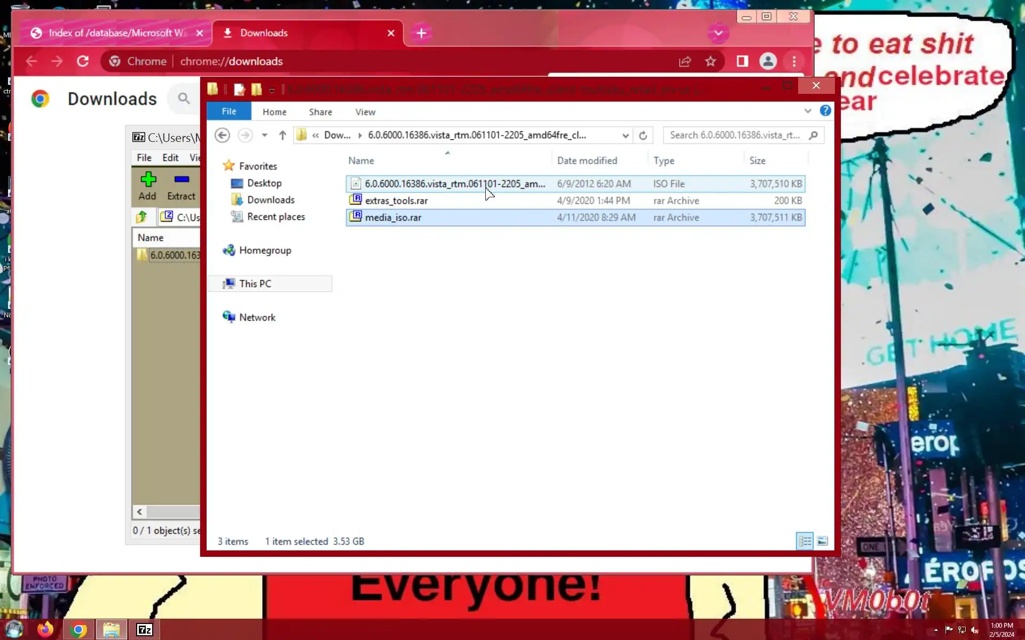Click Explorer's up-one-level arrow
Viewport: 1025px width, 640px height.
pos(282,135)
